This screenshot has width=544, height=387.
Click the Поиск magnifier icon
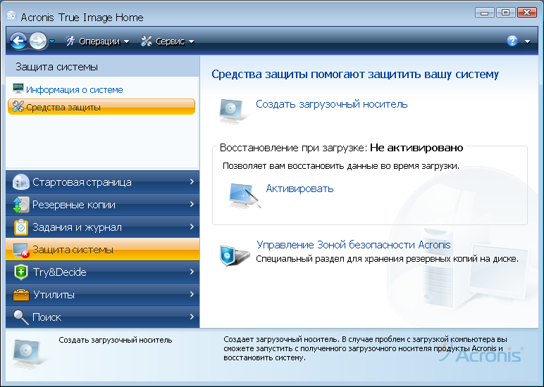pos(20,317)
